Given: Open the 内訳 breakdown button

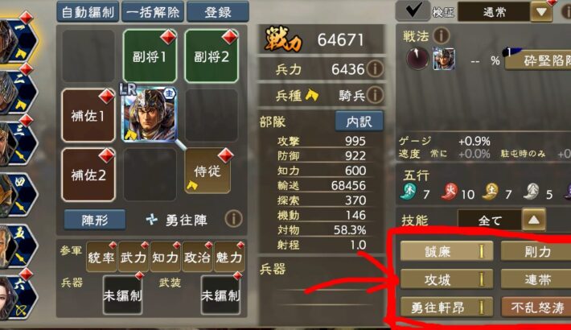Looking at the screenshot, I should pyautogui.click(x=359, y=122).
